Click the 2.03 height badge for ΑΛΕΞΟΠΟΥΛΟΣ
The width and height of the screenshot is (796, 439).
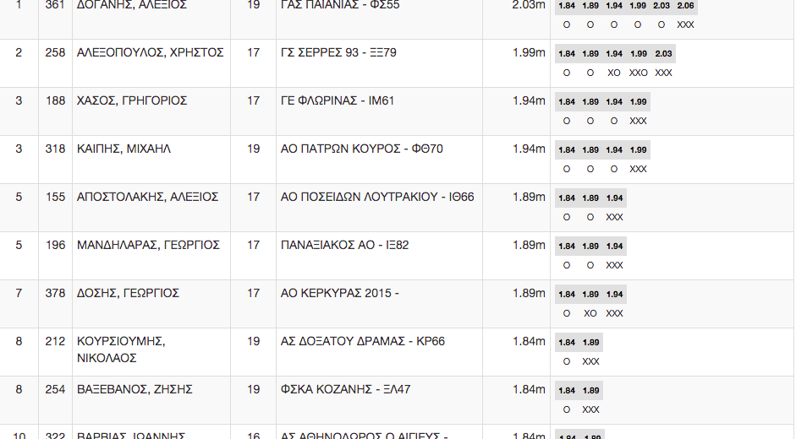coord(663,54)
